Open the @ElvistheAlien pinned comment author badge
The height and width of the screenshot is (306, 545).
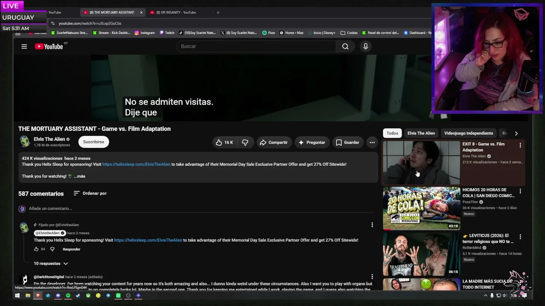50,233
